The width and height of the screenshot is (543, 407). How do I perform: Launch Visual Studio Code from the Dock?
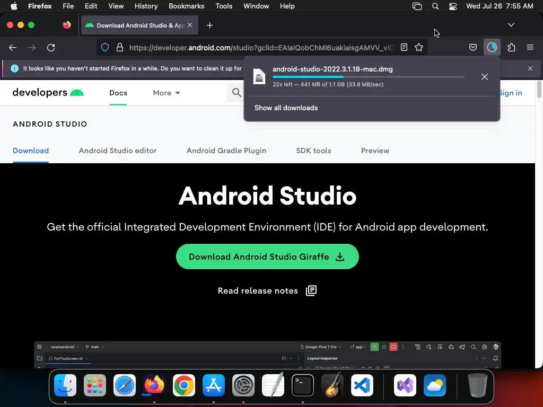[x=362, y=385]
